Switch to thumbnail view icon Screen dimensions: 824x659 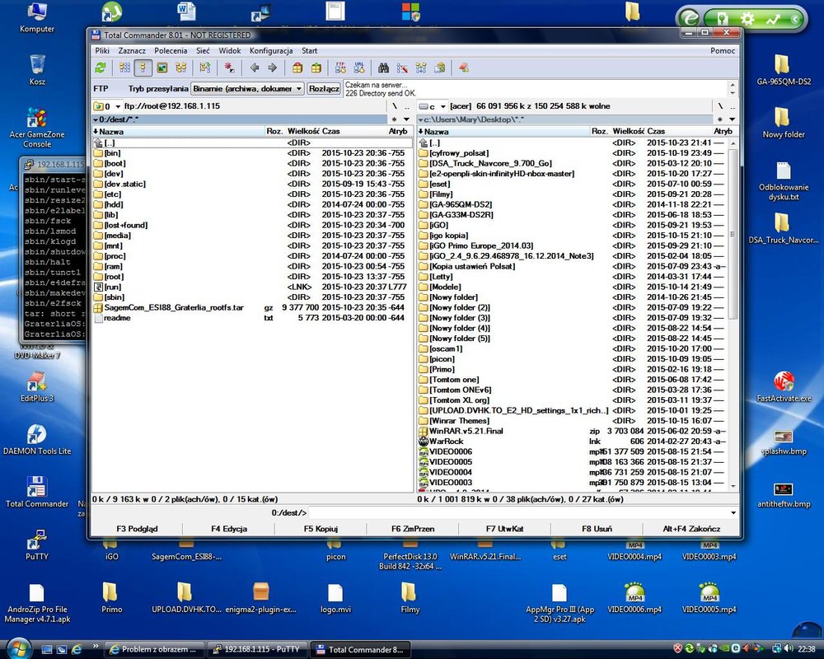coord(162,68)
